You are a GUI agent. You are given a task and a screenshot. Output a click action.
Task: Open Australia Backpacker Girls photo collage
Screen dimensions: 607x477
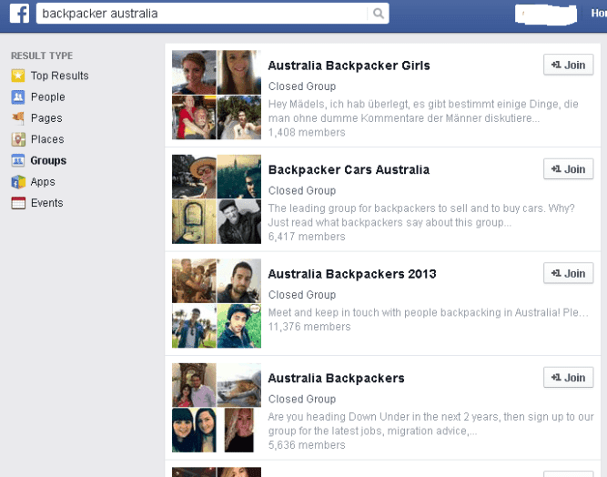coord(217,95)
